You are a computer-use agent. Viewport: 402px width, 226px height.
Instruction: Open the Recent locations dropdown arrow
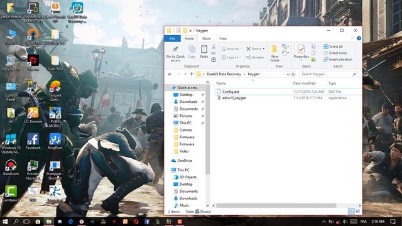185,74
